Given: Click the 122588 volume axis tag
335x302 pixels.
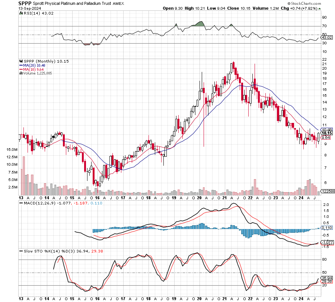Looking at the screenshot, I should [x=328, y=191].
